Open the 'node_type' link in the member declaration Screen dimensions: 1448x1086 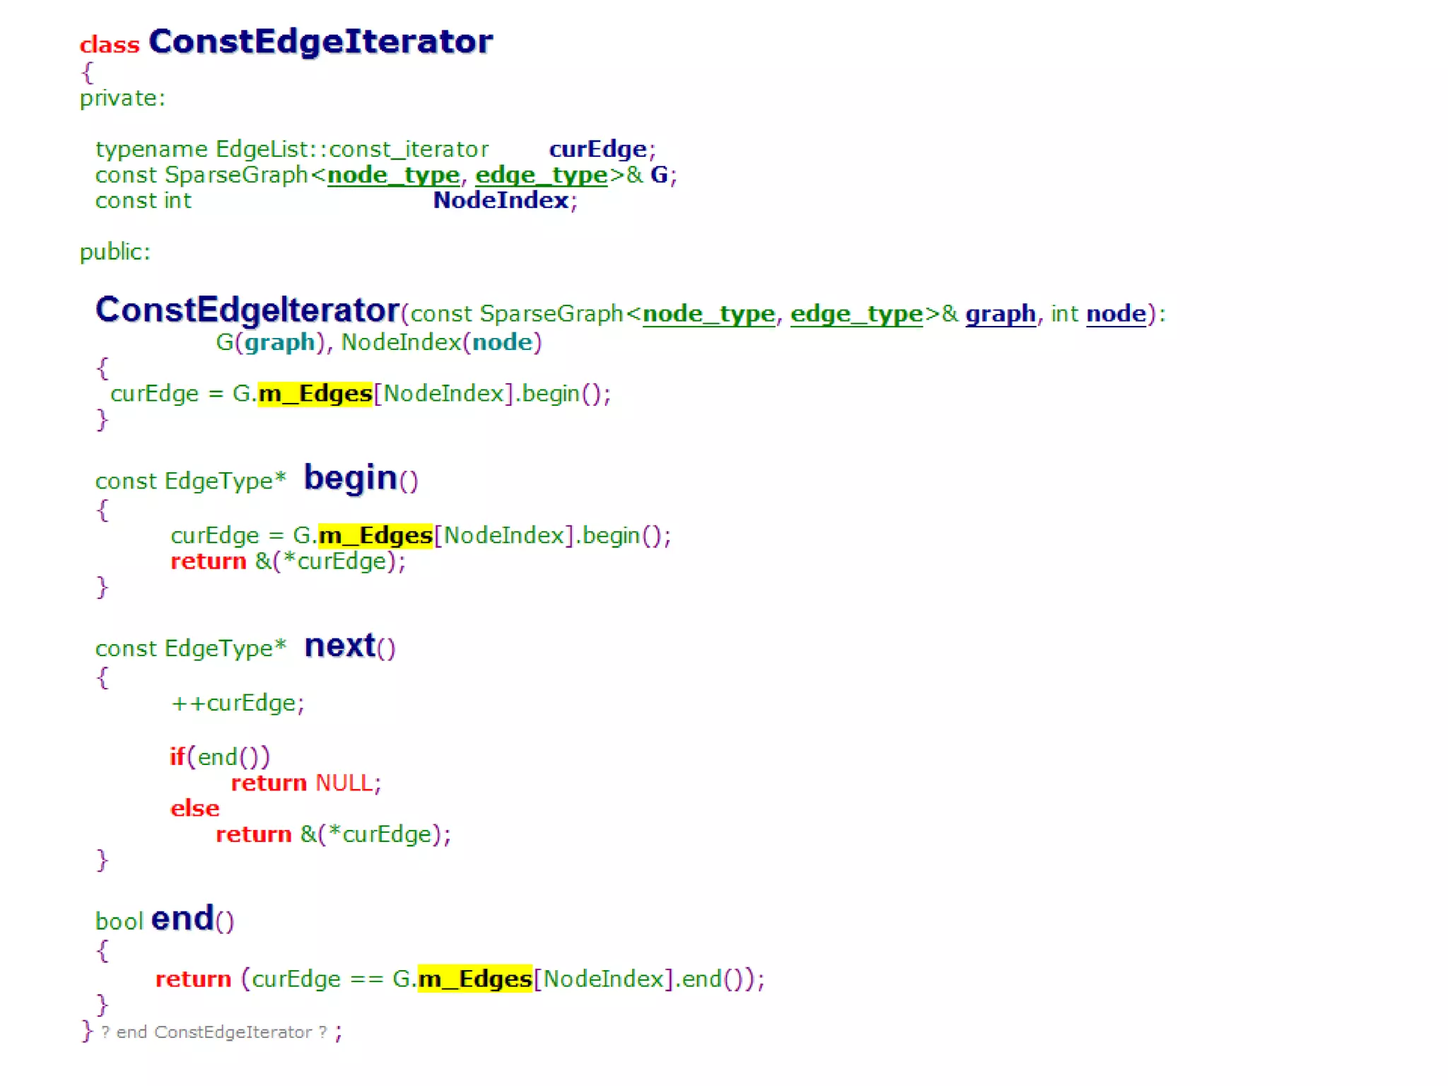click(x=393, y=175)
